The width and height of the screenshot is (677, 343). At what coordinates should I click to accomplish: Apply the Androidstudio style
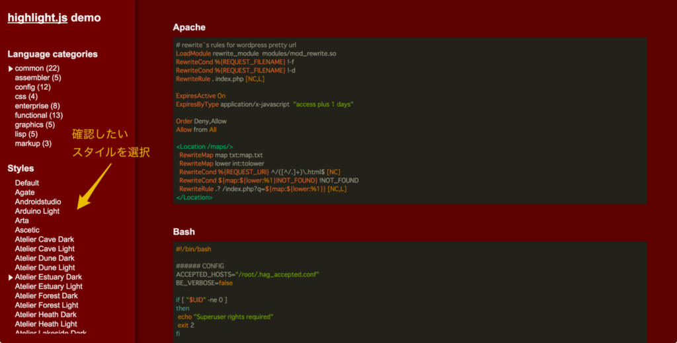pos(38,202)
